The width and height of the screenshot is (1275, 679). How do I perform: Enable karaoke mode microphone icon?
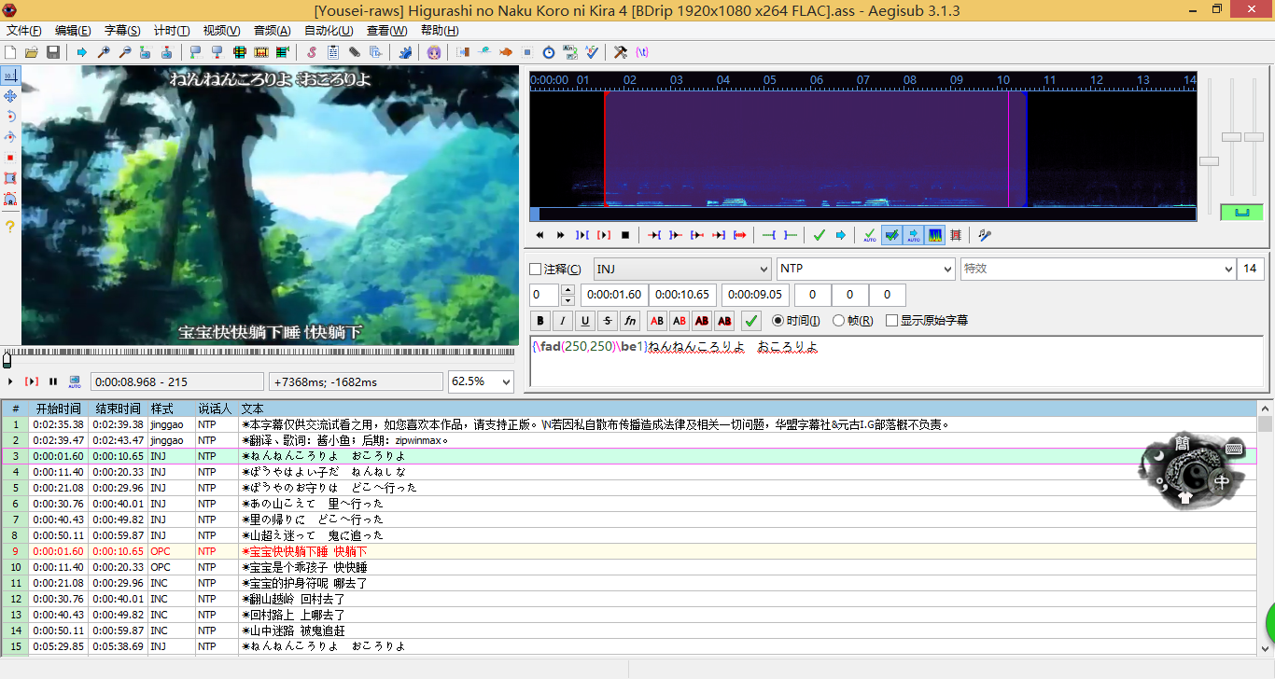(x=984, y=235)
